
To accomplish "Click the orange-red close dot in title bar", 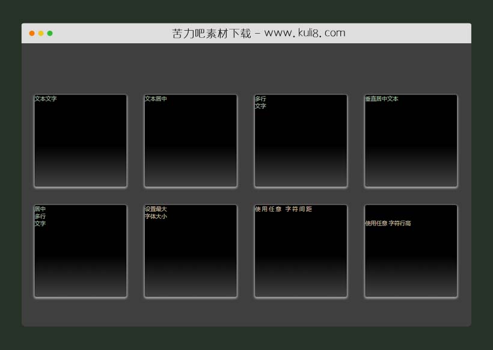I will pos(32,33).
